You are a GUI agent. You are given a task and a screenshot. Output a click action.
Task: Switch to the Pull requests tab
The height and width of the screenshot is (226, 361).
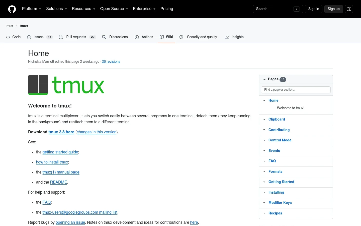77,37
